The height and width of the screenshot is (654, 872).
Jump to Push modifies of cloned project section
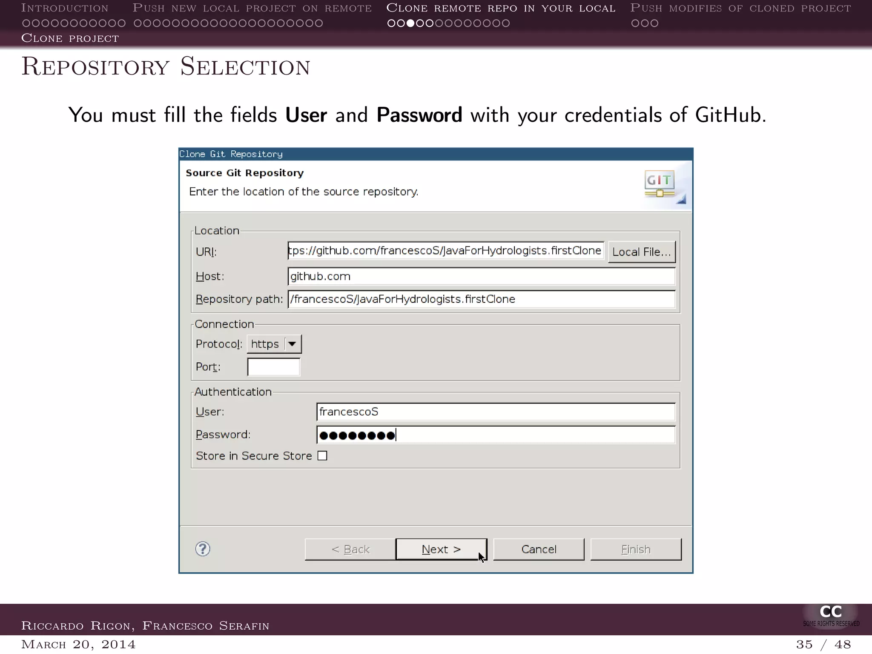coord(740,8)
